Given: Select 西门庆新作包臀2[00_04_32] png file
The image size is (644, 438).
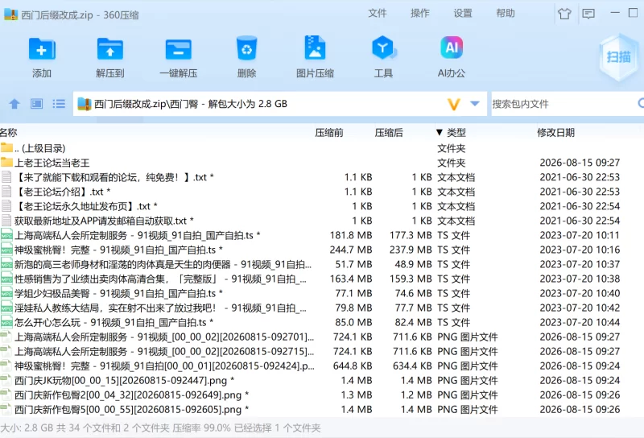Looking at the screenshot, I should click(x=322, y=395).
